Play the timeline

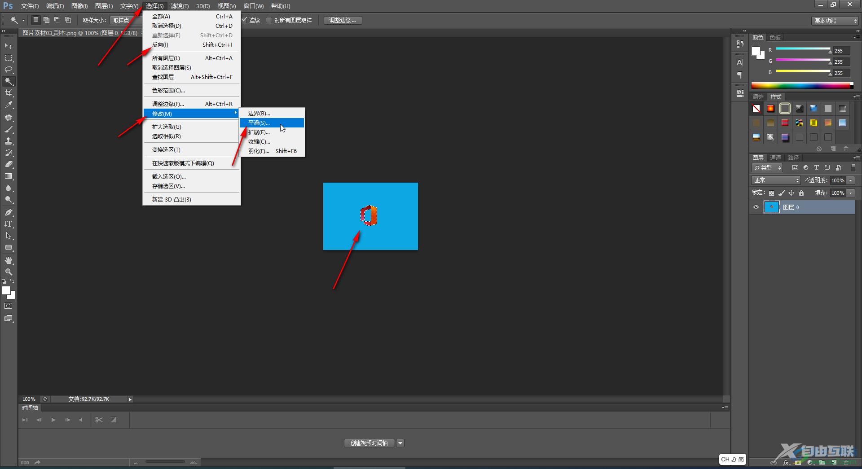pos(53,420)
